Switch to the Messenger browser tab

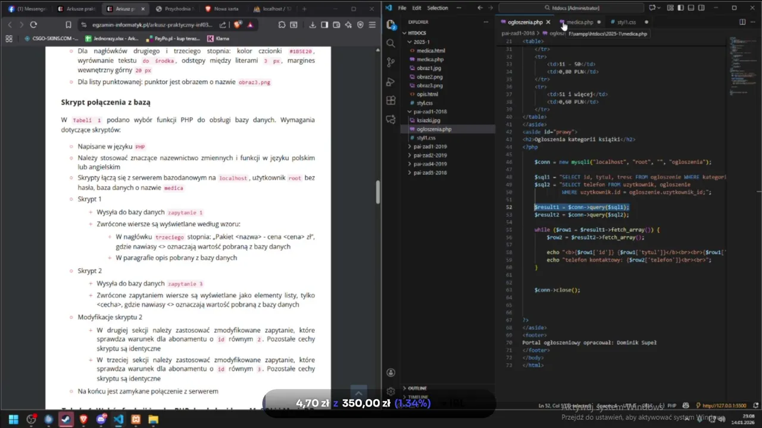pyautogui.click(x=27, y=9)
